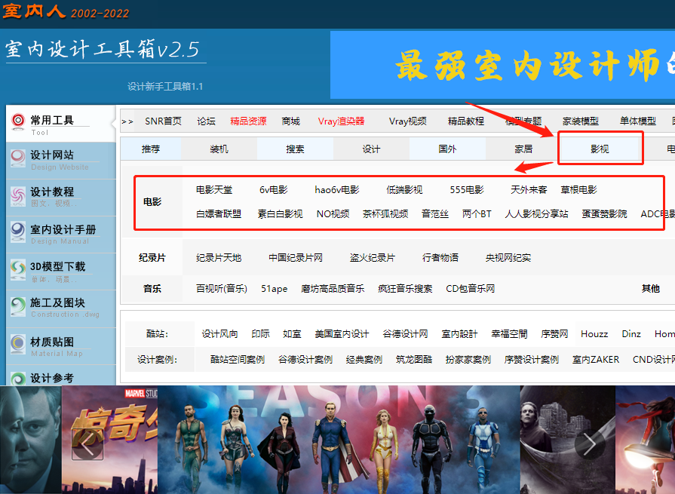Open the 低端影视 link
The image size is (675, 494).
point(404,190)
